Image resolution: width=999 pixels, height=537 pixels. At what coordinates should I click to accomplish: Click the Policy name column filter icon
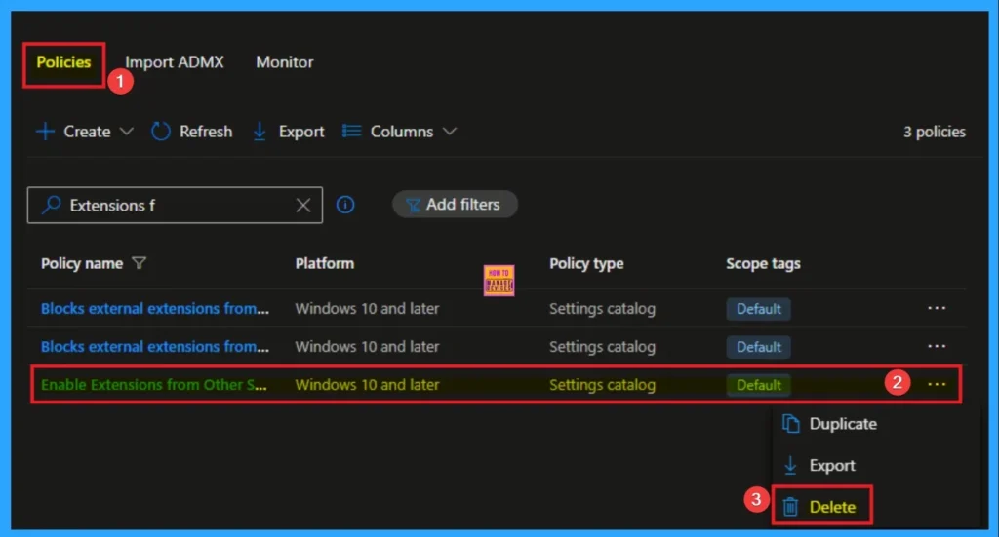(x=139, y=263)
